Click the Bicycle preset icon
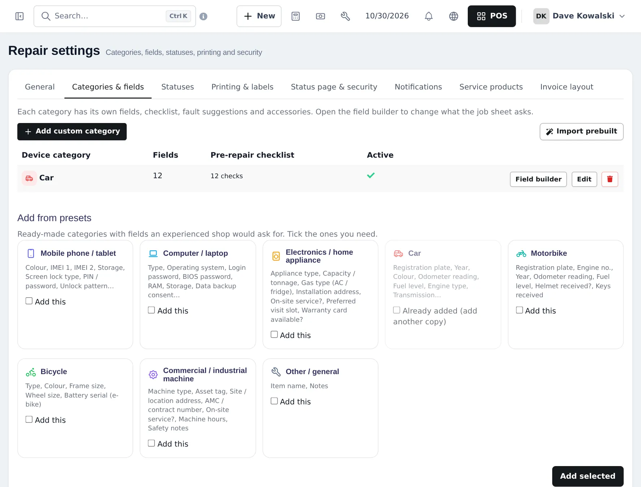This screenshot has height=487, width=641. pos(31,372)
